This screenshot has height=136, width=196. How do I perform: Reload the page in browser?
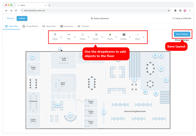tap(16, 11)
